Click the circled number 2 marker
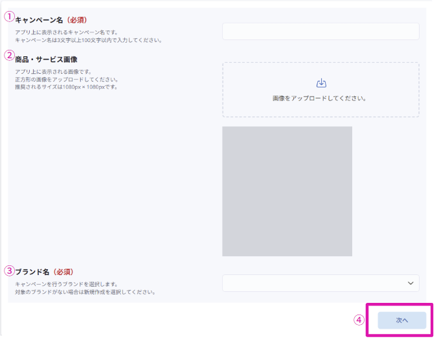The image size is (439, 343). coord(9,55)
